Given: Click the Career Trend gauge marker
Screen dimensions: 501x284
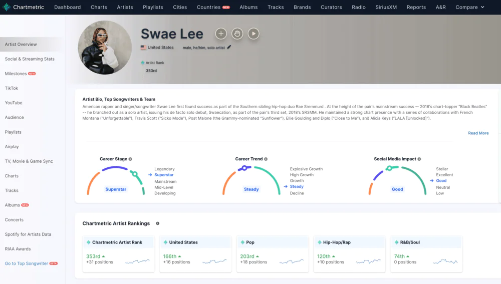Looking at the screenshot, I should pyautogui.click(x=244, y=168).
